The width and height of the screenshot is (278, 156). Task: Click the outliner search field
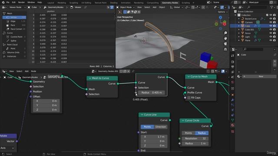[x=257, y=7]
